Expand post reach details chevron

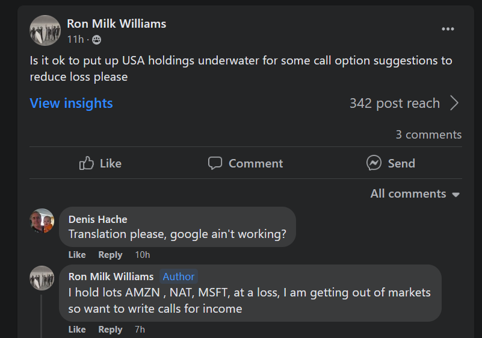coord(454,104)
